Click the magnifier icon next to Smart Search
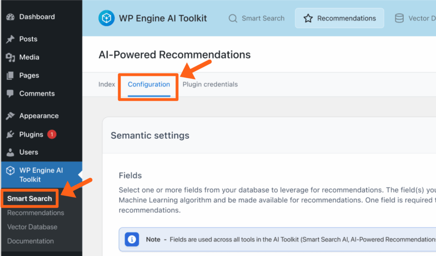The image size is (436, 256). click(232, 18)
